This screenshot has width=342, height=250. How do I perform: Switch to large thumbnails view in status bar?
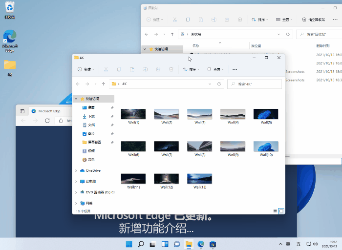[x=281, y=211]
